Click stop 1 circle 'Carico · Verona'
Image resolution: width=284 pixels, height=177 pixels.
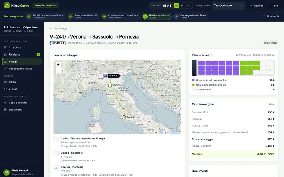(x=56, y=139)
